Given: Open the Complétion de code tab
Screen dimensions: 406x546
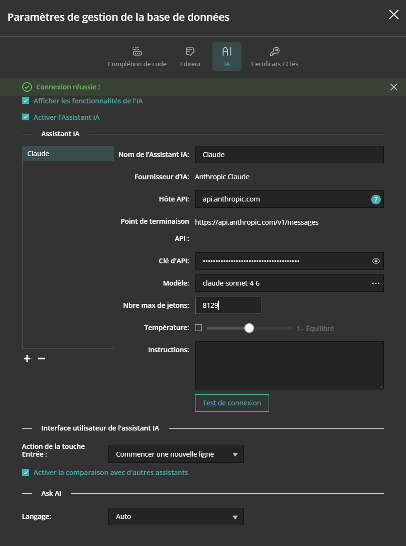Looking at the screenshot, I should tap(137, 57).
